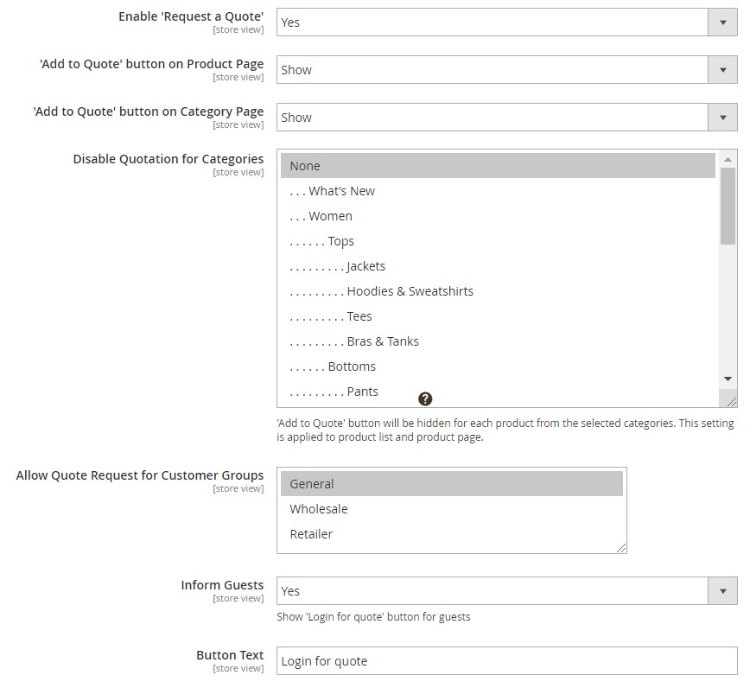750x688 pixels.
Task: Expand the Inform Guests dropdown
Action: (x=506, y=591)
